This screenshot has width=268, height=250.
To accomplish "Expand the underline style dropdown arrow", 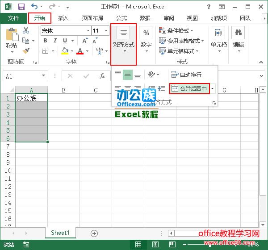I will (72, 41).
